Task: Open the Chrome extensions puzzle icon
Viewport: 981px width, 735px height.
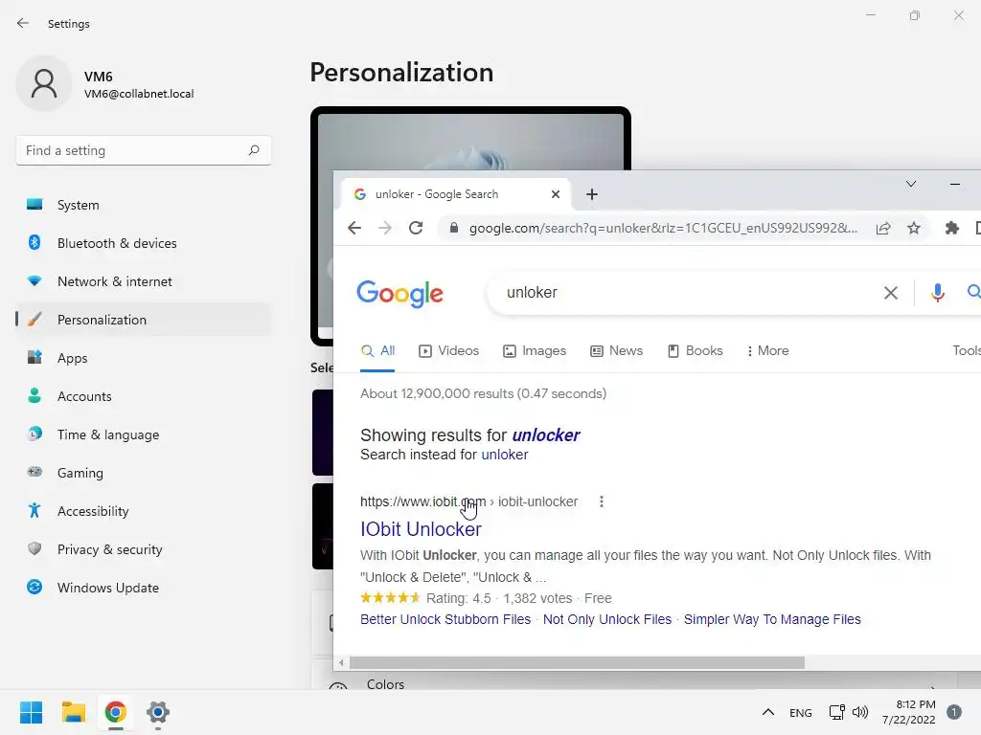Action: (x=951, y=228)
